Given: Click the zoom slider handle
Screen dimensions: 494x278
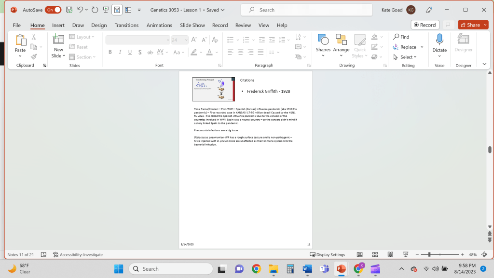Looking at the screenshot, I should [x=429, y=254].
